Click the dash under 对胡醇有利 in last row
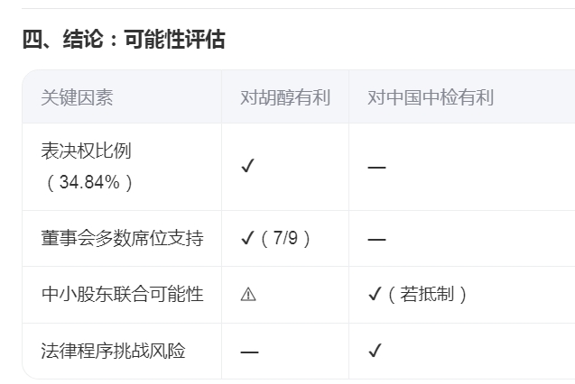Viewport: 575px width, 384px height. pyautogui.click(x=249, y=352)
